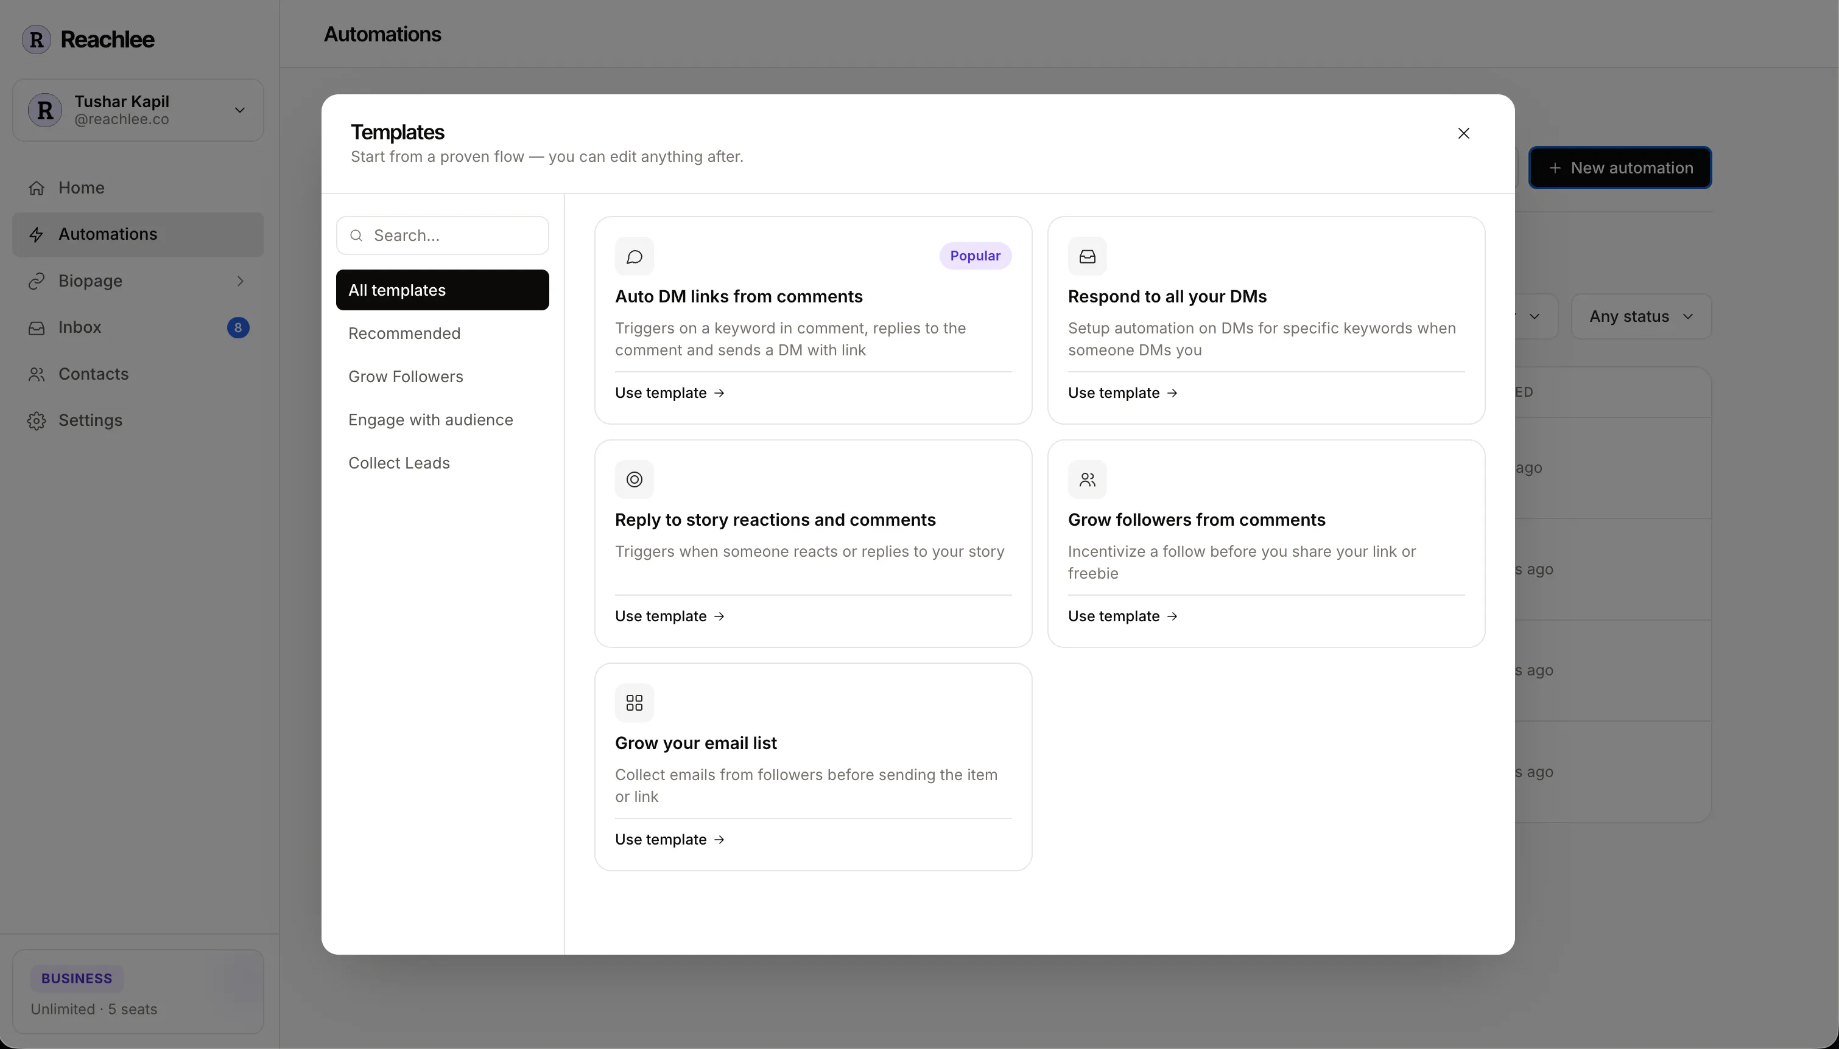Go to Automations in the sidebar
The image size is (1839, 1049).
(x=138, y=234)
